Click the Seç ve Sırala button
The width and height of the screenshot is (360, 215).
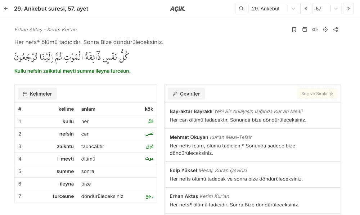317,94
